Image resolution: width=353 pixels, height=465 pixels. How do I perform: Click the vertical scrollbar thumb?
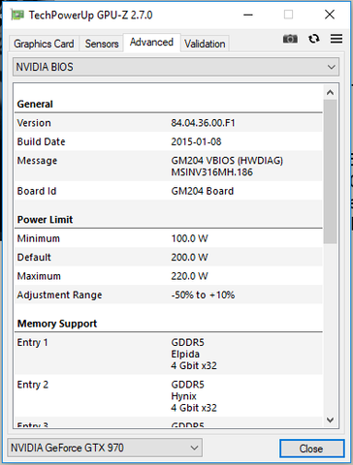pyautogui.click(x=330, y=171)
